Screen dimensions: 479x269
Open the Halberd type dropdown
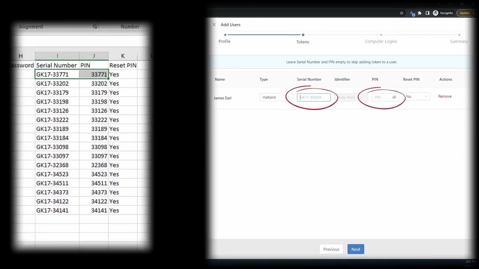276,98
